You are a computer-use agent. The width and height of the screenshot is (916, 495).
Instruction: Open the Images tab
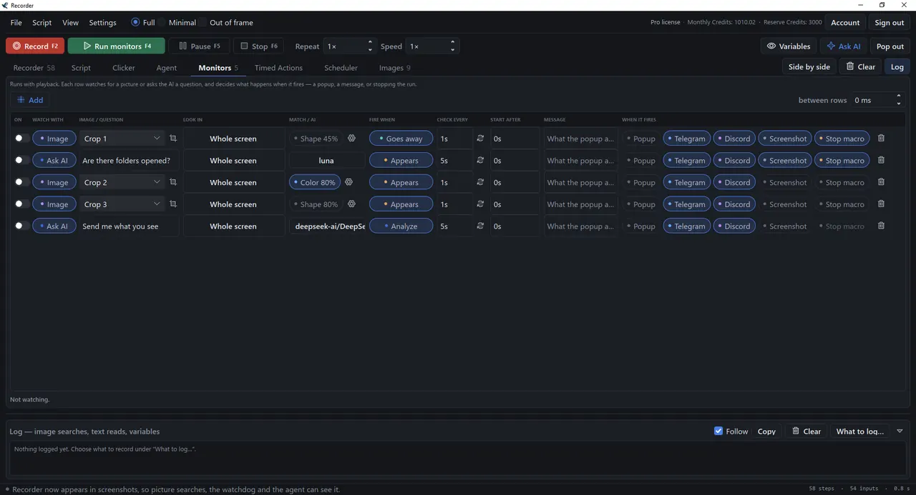[x=394, y=68]
